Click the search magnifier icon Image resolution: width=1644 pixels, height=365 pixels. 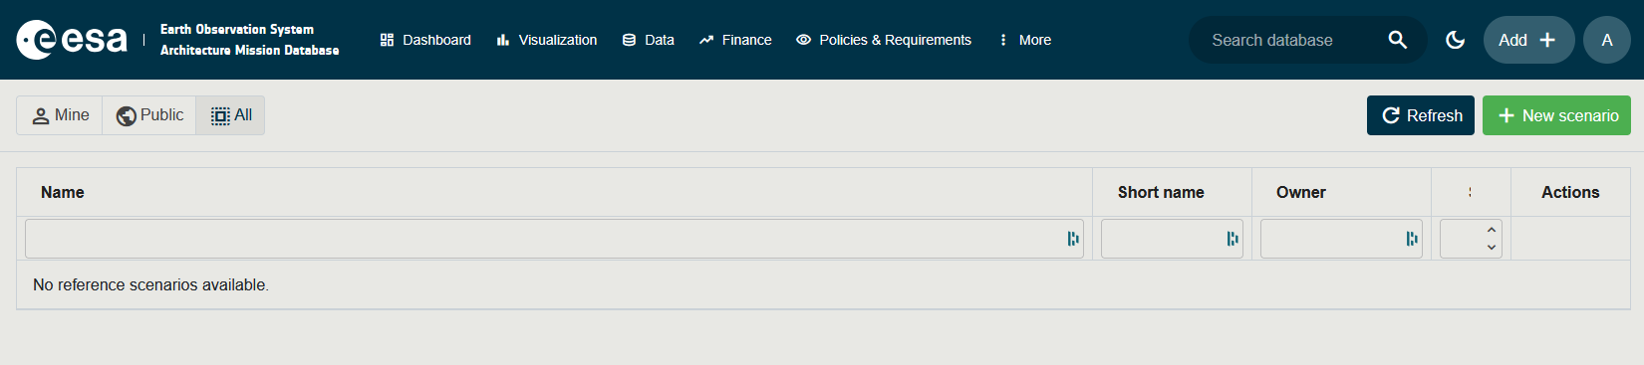tap(1398, 40)
